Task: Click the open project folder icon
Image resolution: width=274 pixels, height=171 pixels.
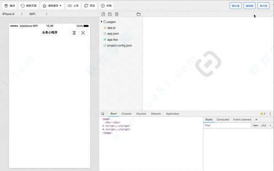Action: point(138,14)
